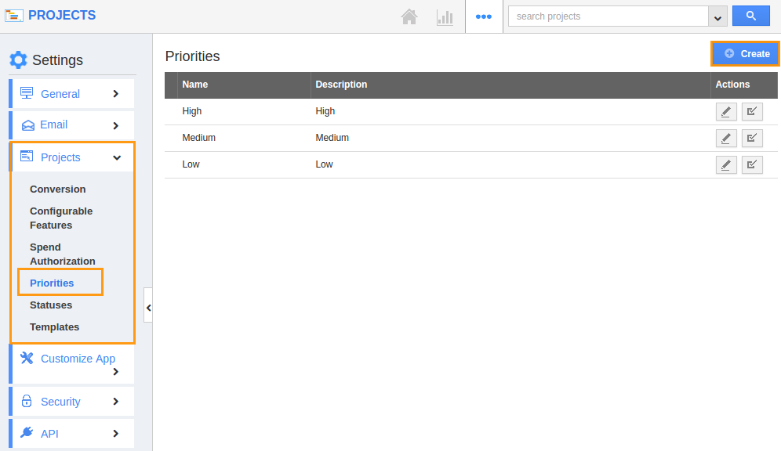Screen dimensions: 781x451
Task: Edit the Low priority pencil icon
Action: click(725, 164)
